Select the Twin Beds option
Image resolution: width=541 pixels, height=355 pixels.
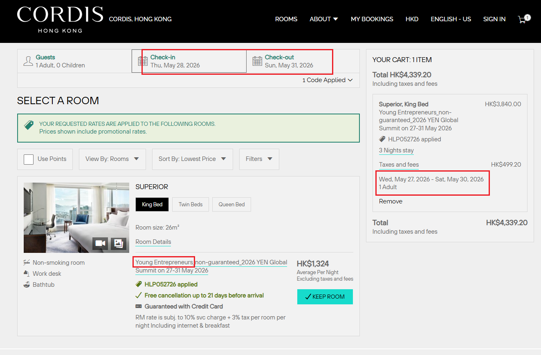click(191, 204)
